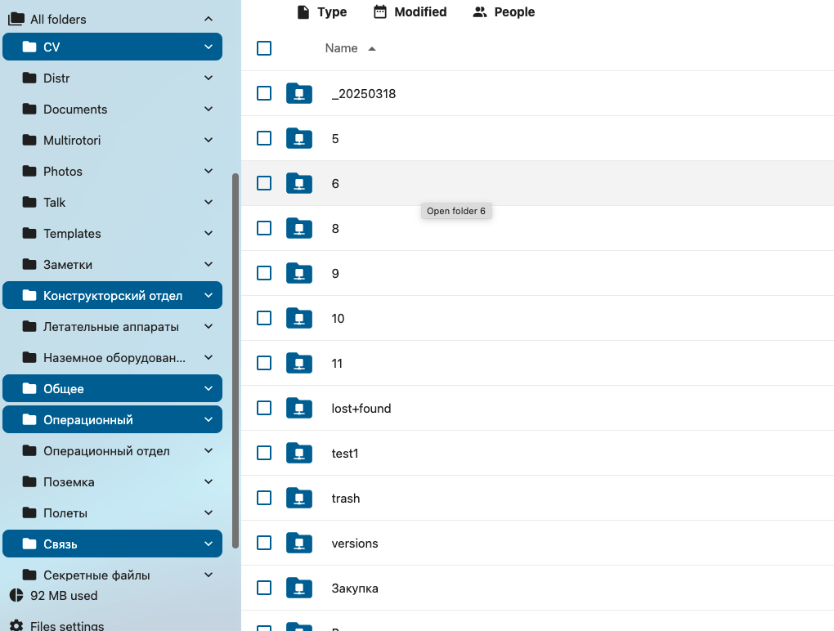Toggle the select-all checkbox in header
Image resolution: width=834 pixels, height=631 pixels.
click(x=264, y=48)
